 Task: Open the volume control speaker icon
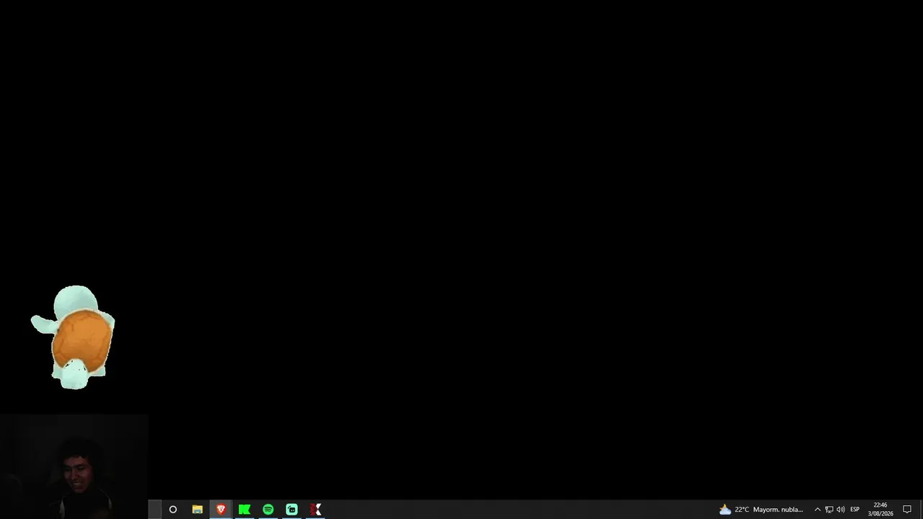pos(841,510)
